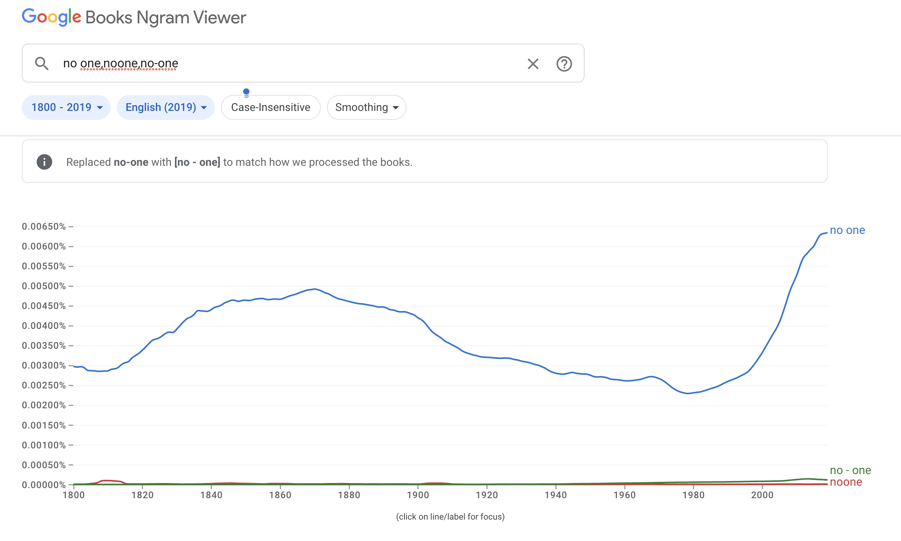
Task: Focus the green 'no - one' line label
Action: (850, 470)
